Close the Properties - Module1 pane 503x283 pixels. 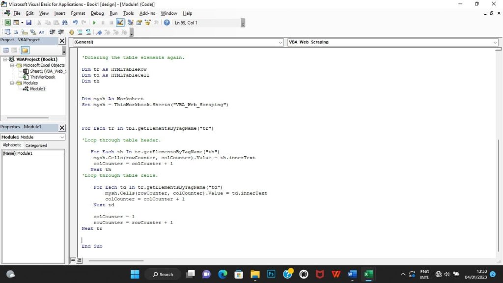[x=62, y=127]
